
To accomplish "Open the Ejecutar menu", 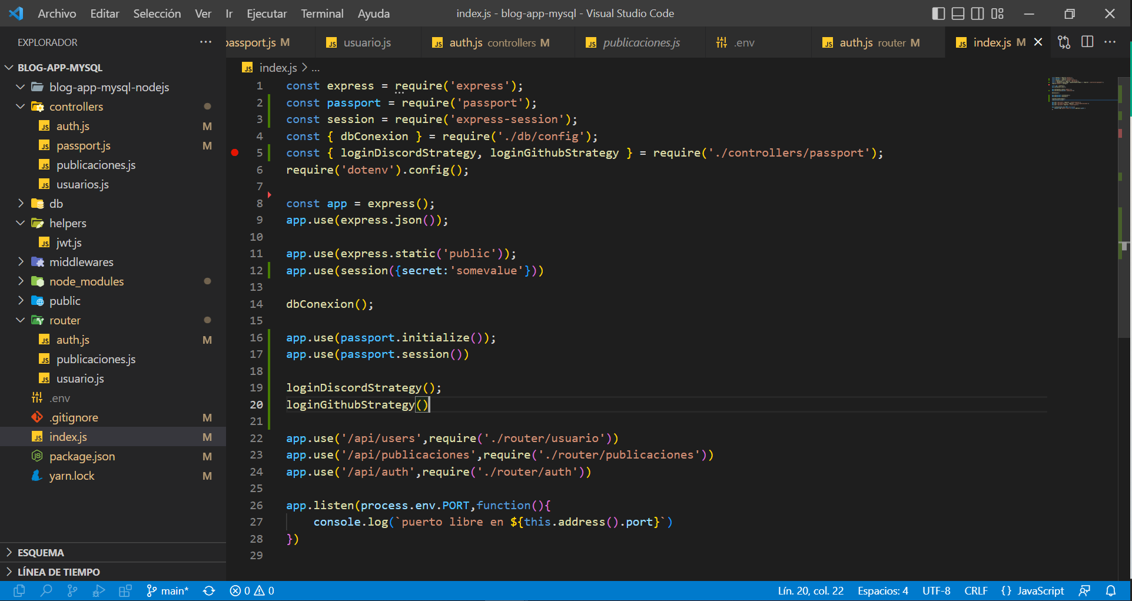I will pos(267,14).
